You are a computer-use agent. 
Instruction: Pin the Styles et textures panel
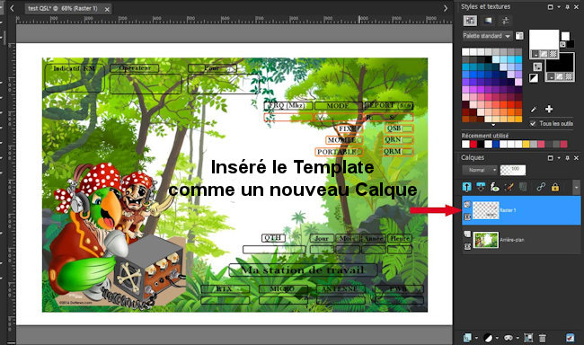click(x=568, y=6)
